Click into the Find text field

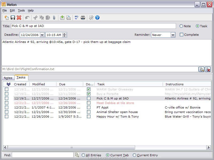(x=43, y=155)
